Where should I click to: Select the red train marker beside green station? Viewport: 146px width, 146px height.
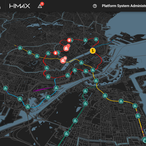coord(55,53)
